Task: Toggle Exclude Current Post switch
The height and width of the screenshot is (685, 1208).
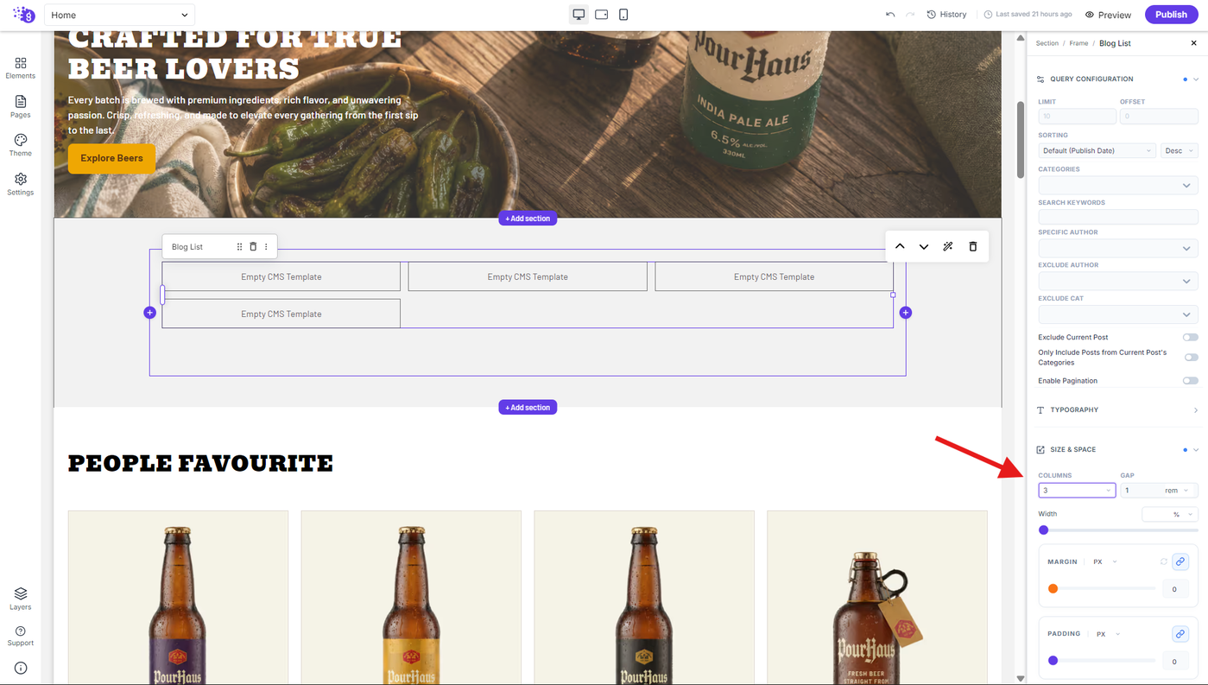Action: 1191,338
